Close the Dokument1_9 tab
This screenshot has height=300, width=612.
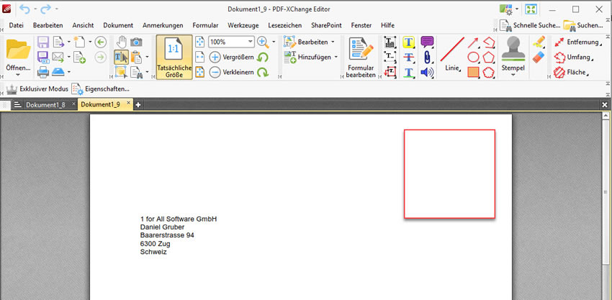pos(128,103)
